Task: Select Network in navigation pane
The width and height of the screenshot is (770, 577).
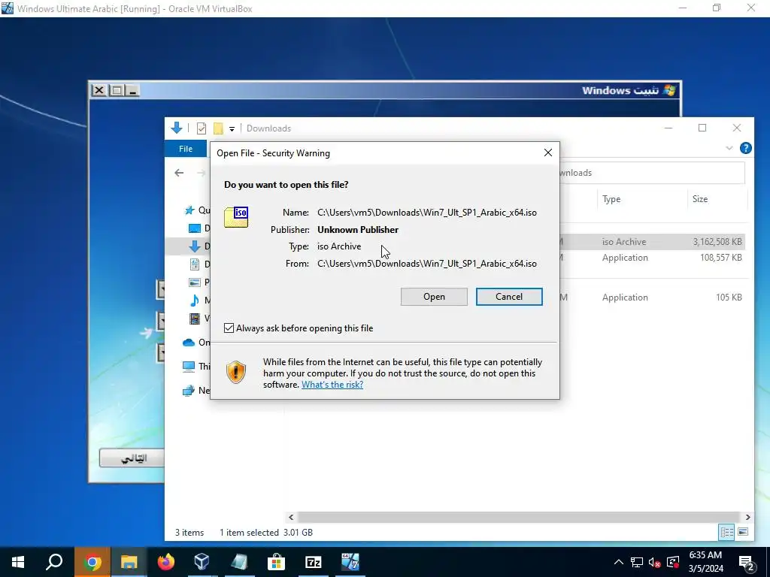Action: tap(196, 391)
